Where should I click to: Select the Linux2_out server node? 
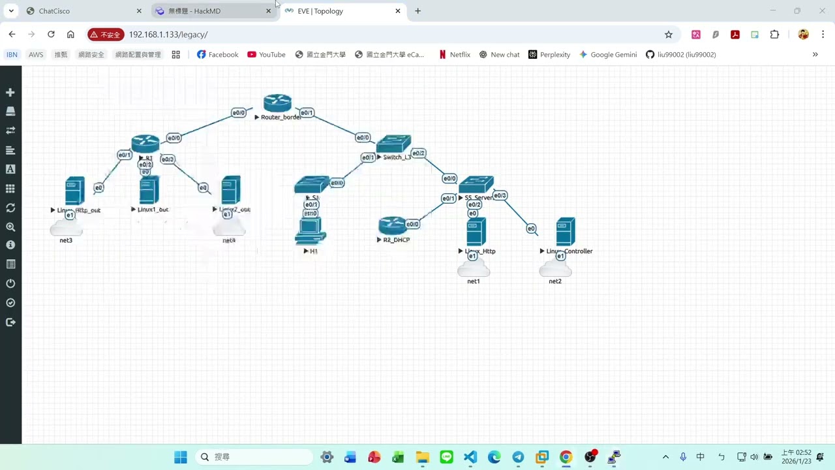point(231,190)
